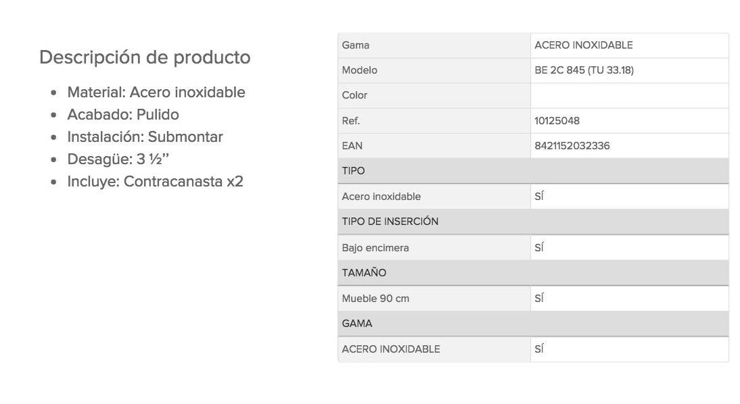
Task: Select the Instalación: Submontar list item
Action: pos(145,136)
